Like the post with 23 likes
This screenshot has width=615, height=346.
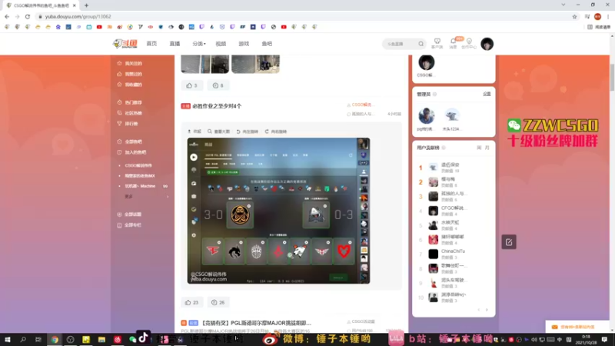[x=191, y=302]
